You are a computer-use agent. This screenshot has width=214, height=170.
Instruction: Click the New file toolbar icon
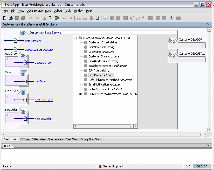[5, 18]
